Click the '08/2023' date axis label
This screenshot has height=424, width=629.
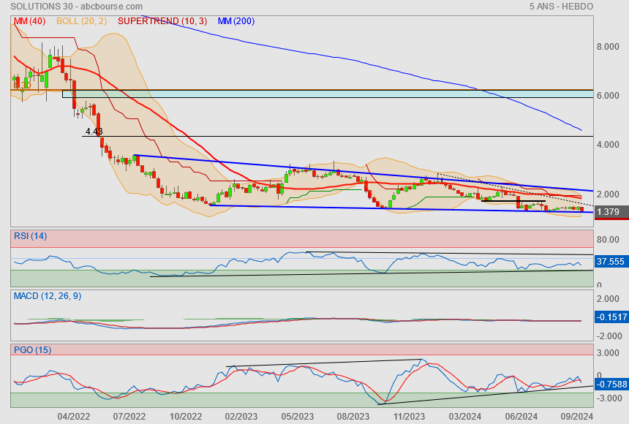click(353, 417)
